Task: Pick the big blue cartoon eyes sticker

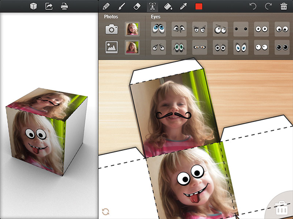Action: pos(158,29)
